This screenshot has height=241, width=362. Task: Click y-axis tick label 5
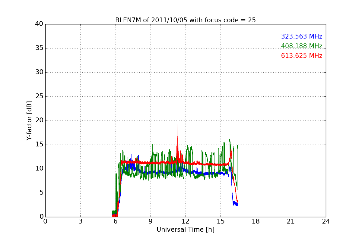(41, 193)
